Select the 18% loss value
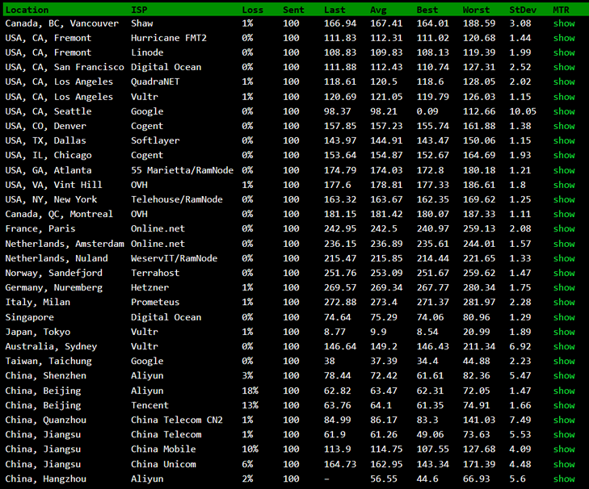Viewport: 589px width, 489px height. 250,391
